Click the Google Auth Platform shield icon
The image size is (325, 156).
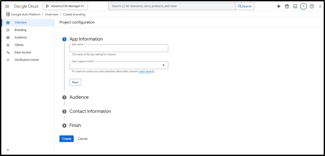pyautogui.click(x=8, y=14)
